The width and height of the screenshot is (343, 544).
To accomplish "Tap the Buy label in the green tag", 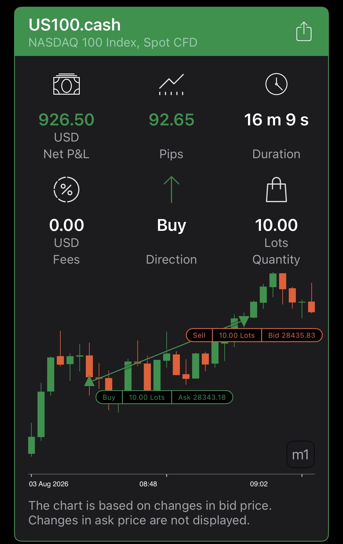I will pyautogui.click(x=109, y=397).
